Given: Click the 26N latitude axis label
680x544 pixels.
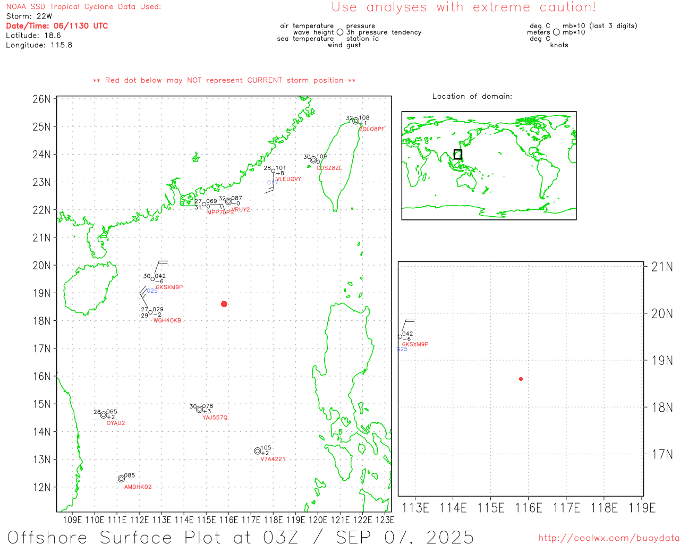Looking at the screenshot, I should [x=41, y=99].
